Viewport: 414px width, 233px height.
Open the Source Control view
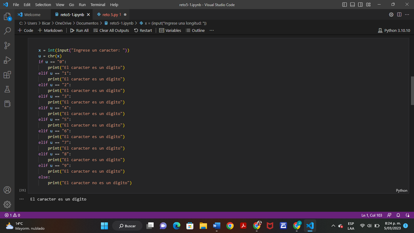click(x=8, y=45)
